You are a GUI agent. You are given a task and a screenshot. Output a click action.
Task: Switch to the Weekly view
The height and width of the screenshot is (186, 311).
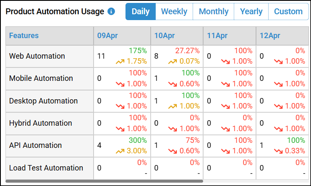coord(174,12)
